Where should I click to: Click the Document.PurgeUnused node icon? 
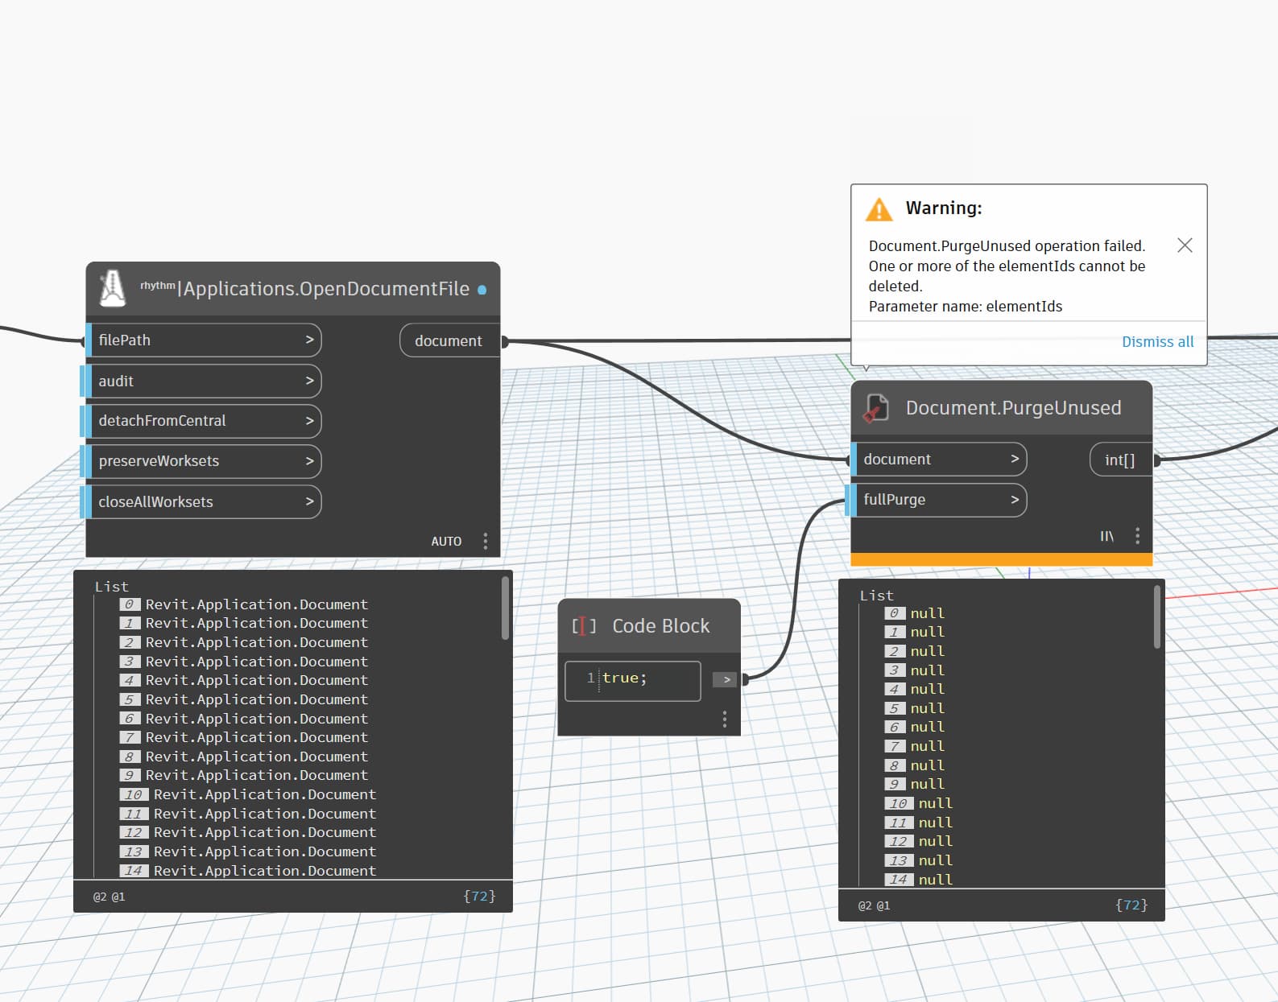tap(876, 408)
